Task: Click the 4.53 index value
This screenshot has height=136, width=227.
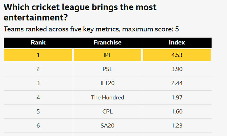Action: 176,55
